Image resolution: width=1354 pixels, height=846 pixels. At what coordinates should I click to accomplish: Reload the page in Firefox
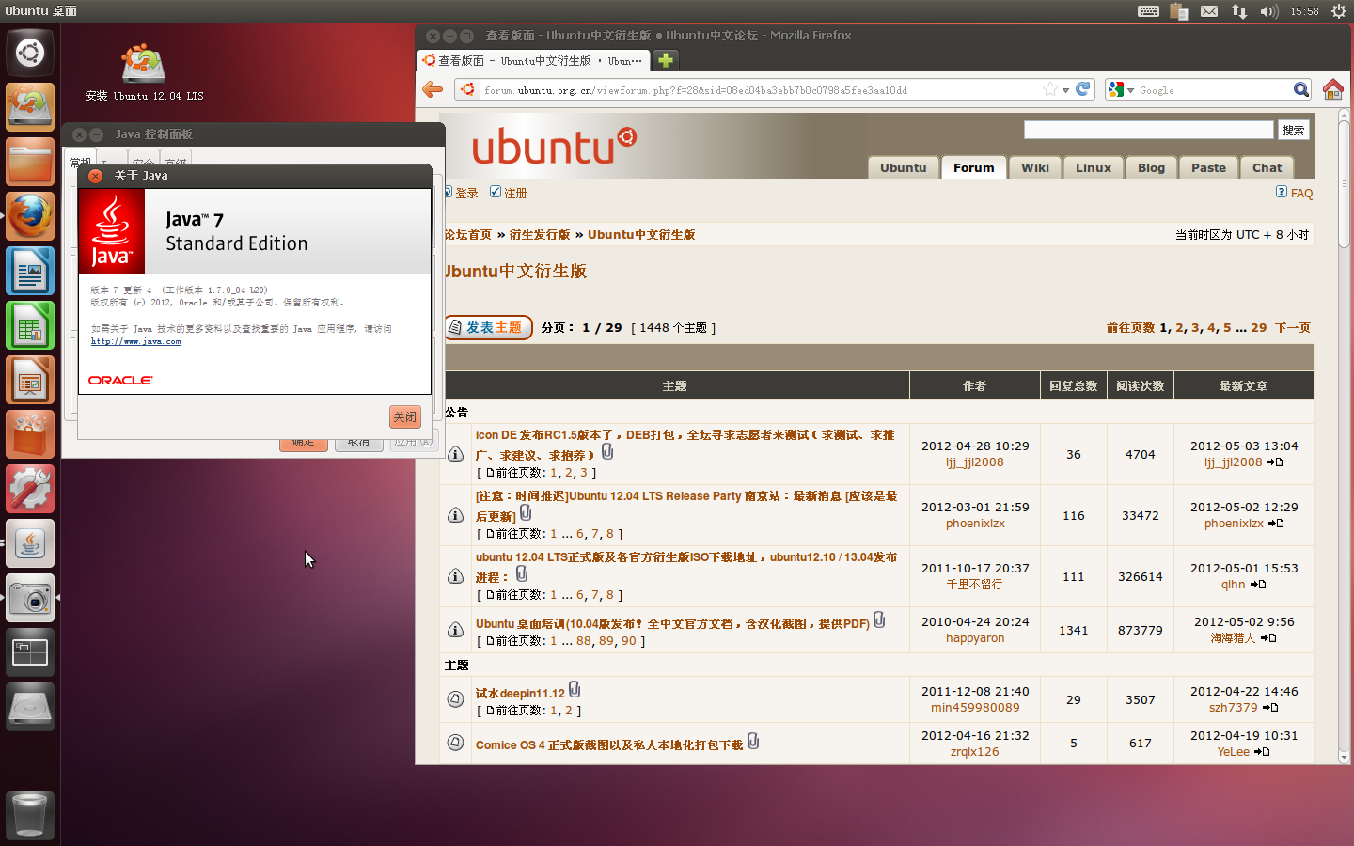tap(1083, 89)
